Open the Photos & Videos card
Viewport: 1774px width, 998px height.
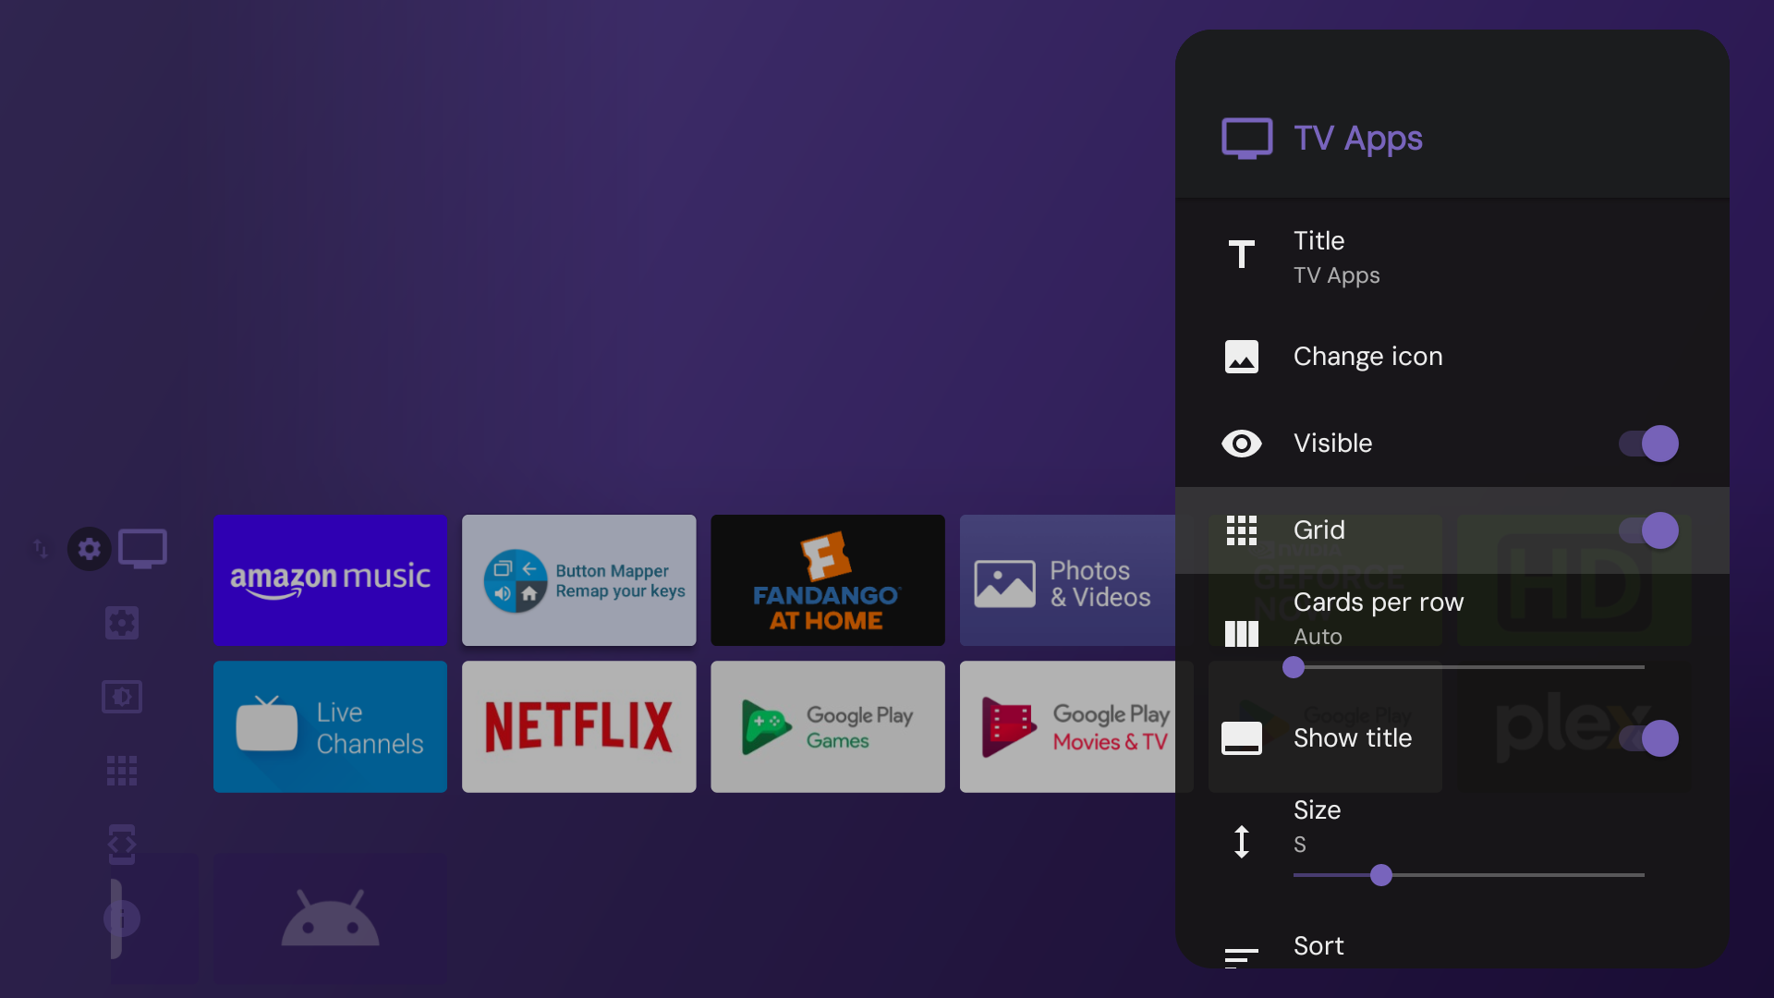(x=1067, y=580)
